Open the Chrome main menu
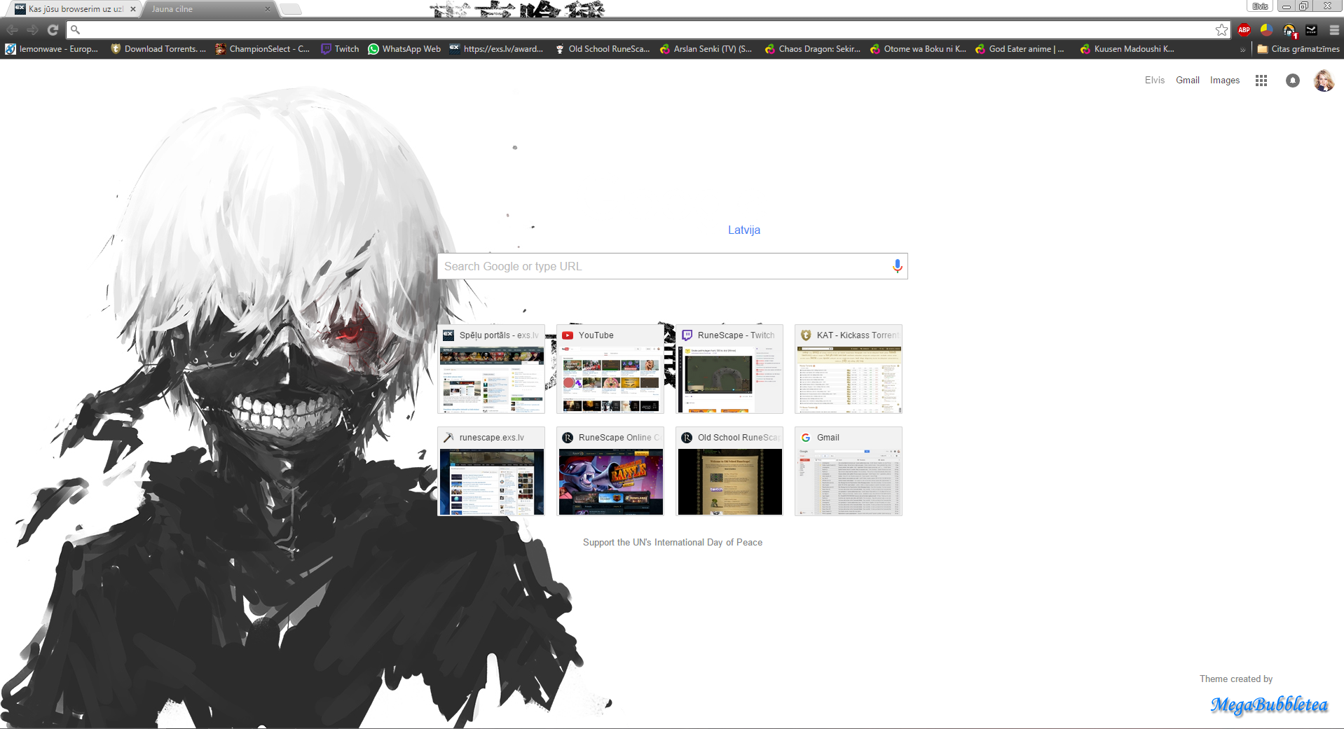Screen dimensions: 1344x729 tap(1334, 30)
